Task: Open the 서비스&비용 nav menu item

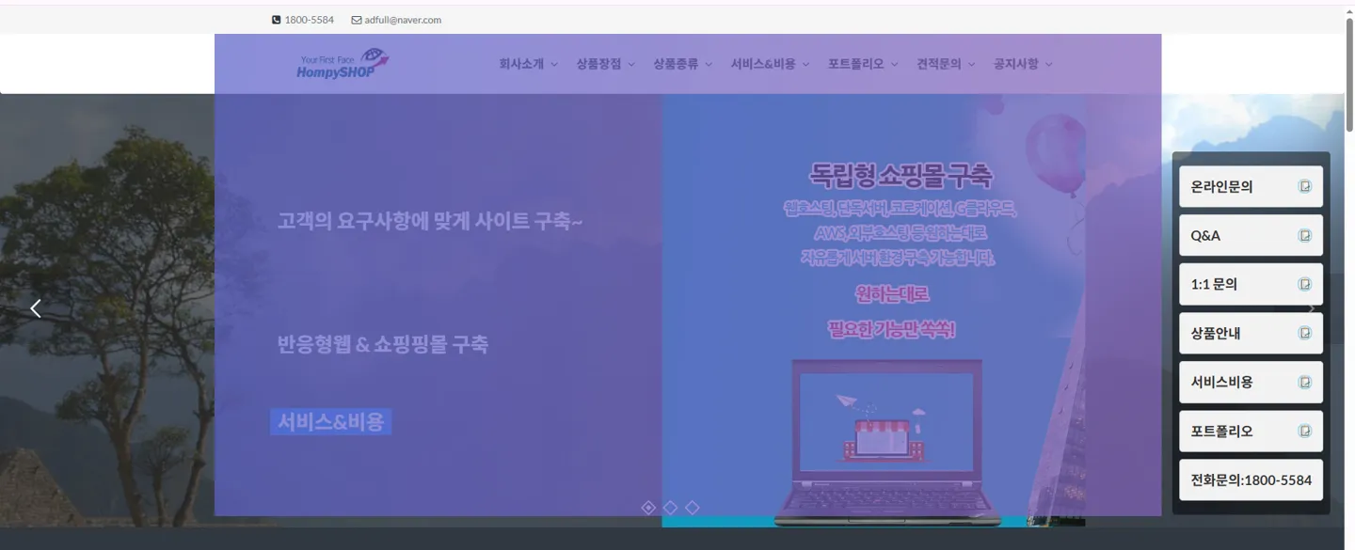Action: (x=763, y=64)
